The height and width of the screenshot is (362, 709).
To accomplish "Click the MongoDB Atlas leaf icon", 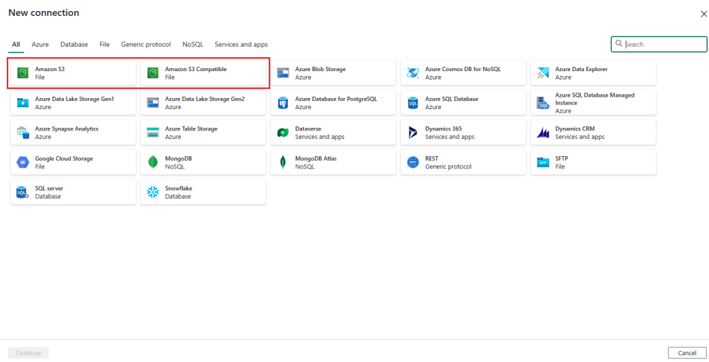I will [283, 162].
